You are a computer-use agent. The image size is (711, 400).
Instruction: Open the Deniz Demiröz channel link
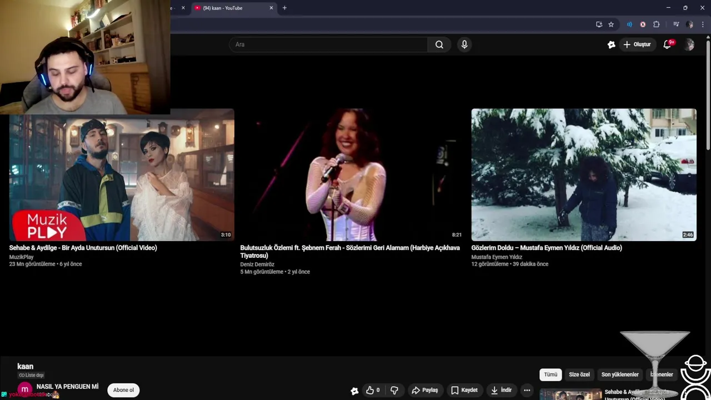tap(257, 264)
